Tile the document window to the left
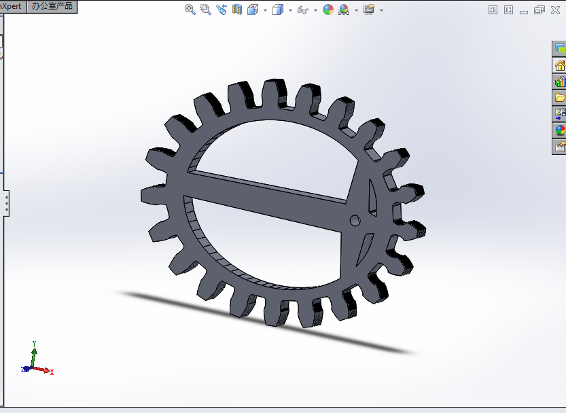 tap(493, 10)
